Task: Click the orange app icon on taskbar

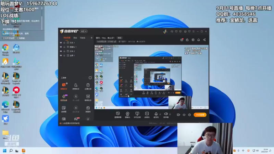Action: [x=23, y=151]
